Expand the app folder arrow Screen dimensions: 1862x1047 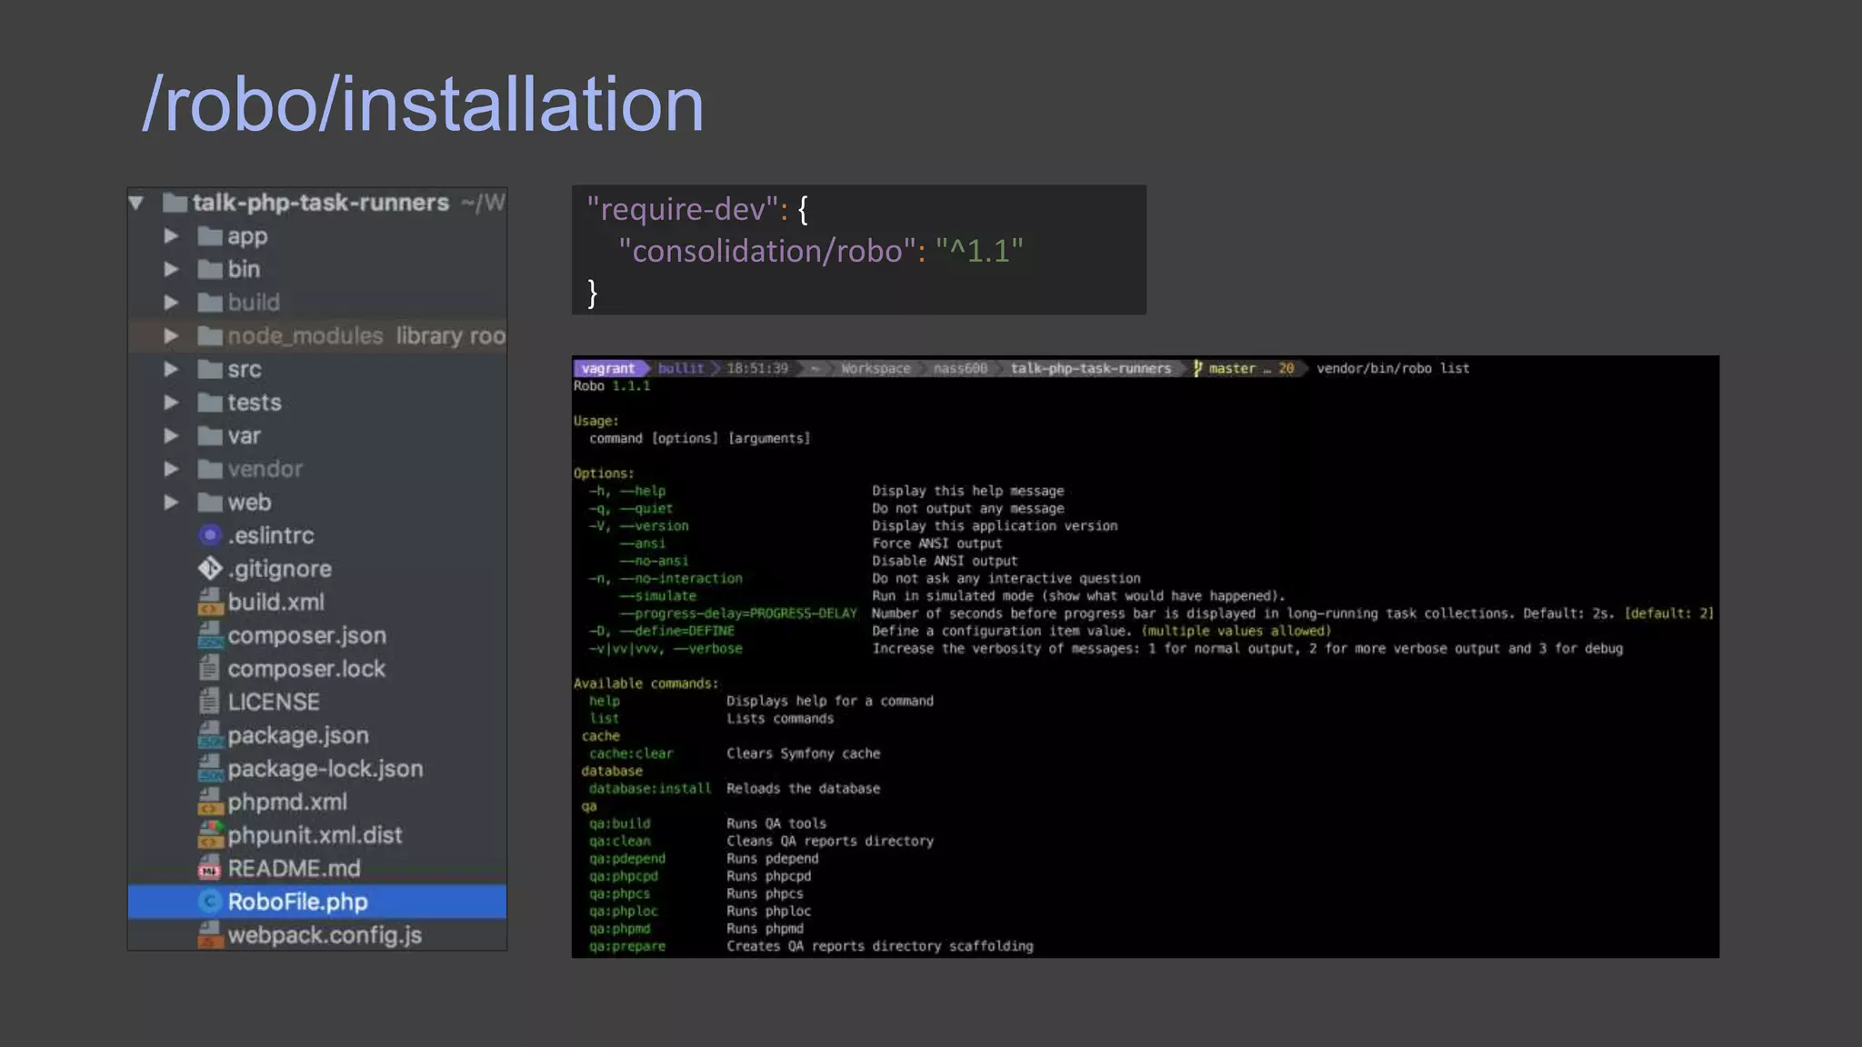[x=171, y=236]
